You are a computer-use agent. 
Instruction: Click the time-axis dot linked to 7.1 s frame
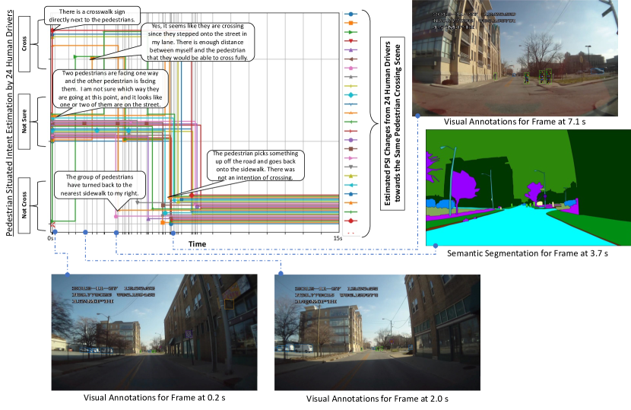(x=173, y=234)
